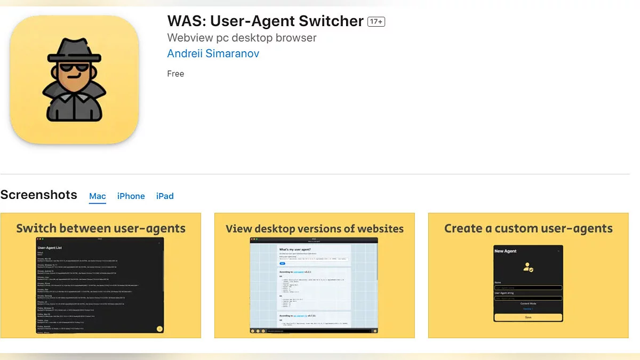Switch to iPad screenshots tab
The width and height of the screenshot is (640, 360).
click(165, 196)
